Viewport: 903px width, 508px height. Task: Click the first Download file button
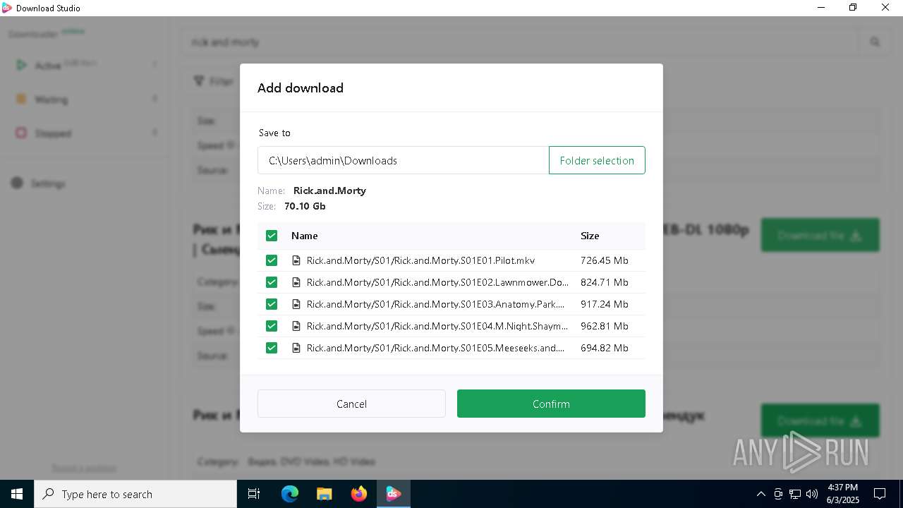point(820,235)
